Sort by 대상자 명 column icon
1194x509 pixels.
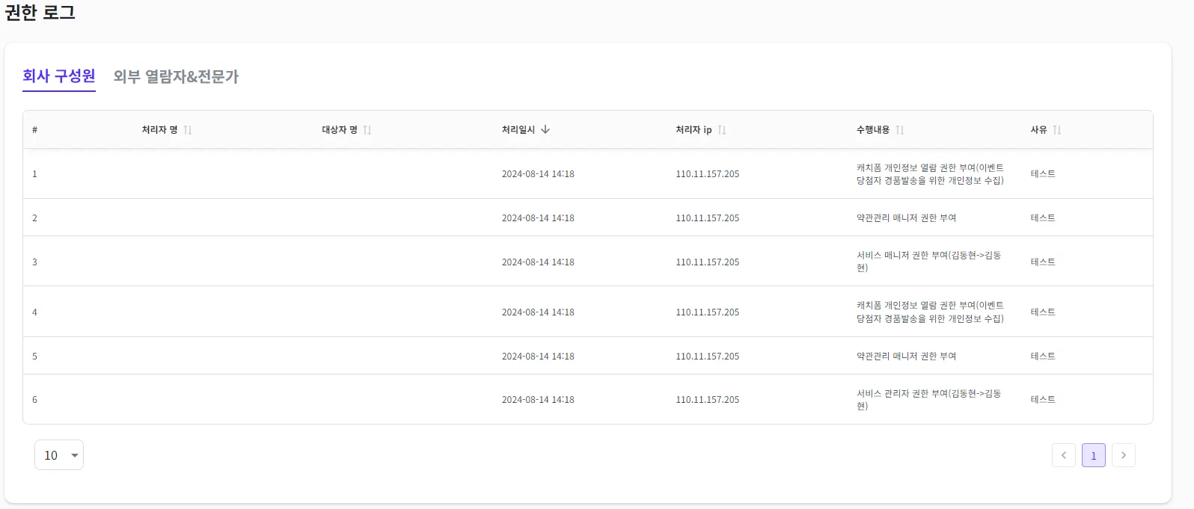click(x=367, y=130)
